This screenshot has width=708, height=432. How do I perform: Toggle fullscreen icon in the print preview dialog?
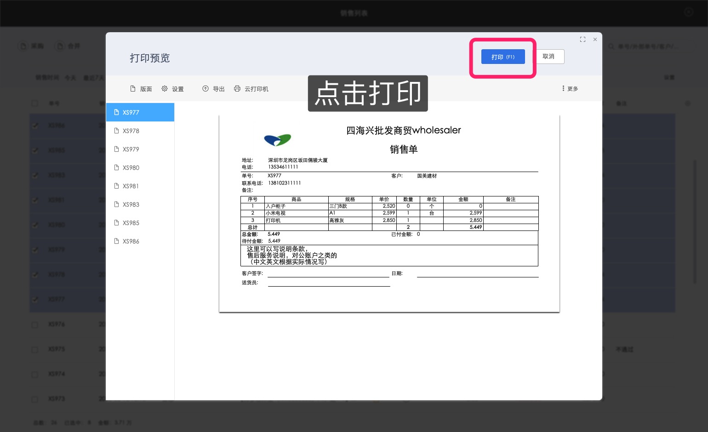click(x=582, y=40)
